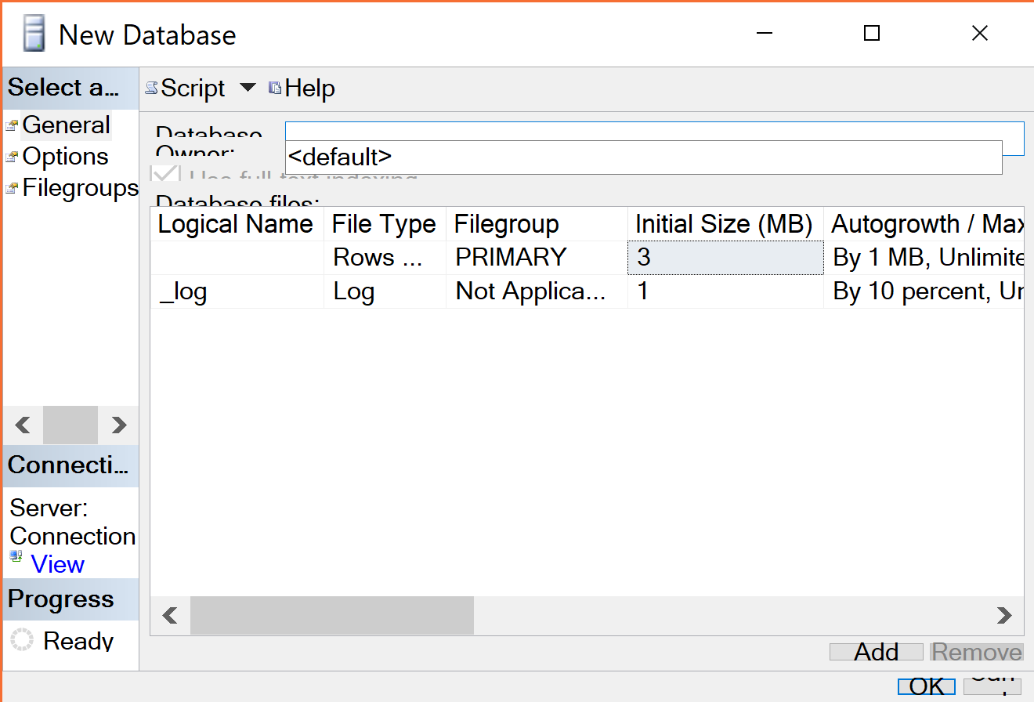Click the right arrow in the page selector
Screen dimensions: 1034x702
119,425
